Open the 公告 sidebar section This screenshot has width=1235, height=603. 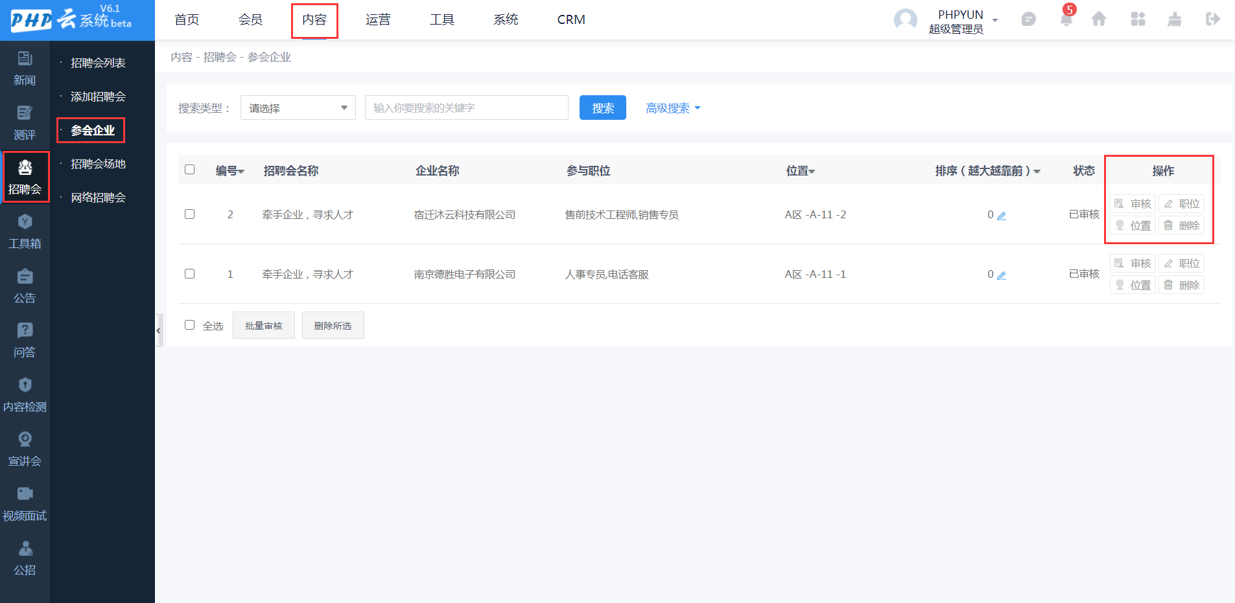(25, 286)
